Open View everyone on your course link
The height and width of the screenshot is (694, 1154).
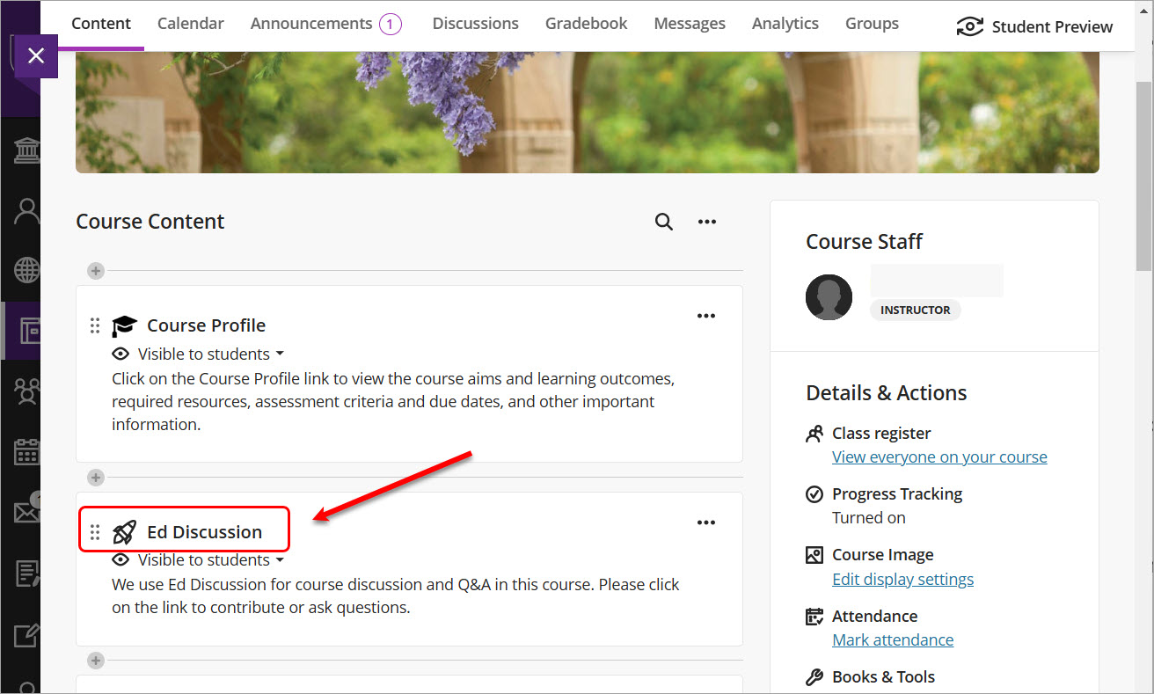pyautogui.click(x=939, y=457)
